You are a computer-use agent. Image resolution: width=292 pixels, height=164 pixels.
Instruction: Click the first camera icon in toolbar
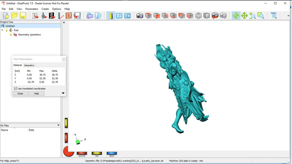140,16
